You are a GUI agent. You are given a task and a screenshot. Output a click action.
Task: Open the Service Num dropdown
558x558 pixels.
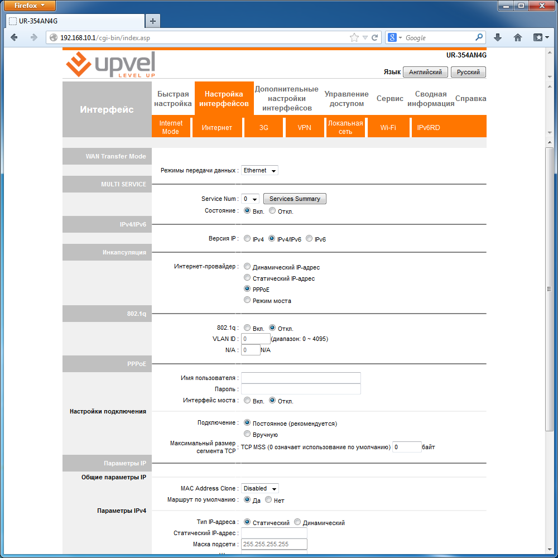click(250, 199)
